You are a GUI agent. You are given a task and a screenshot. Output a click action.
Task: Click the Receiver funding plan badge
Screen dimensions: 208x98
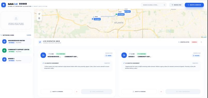pyautogui.click(x=196, y=56)
